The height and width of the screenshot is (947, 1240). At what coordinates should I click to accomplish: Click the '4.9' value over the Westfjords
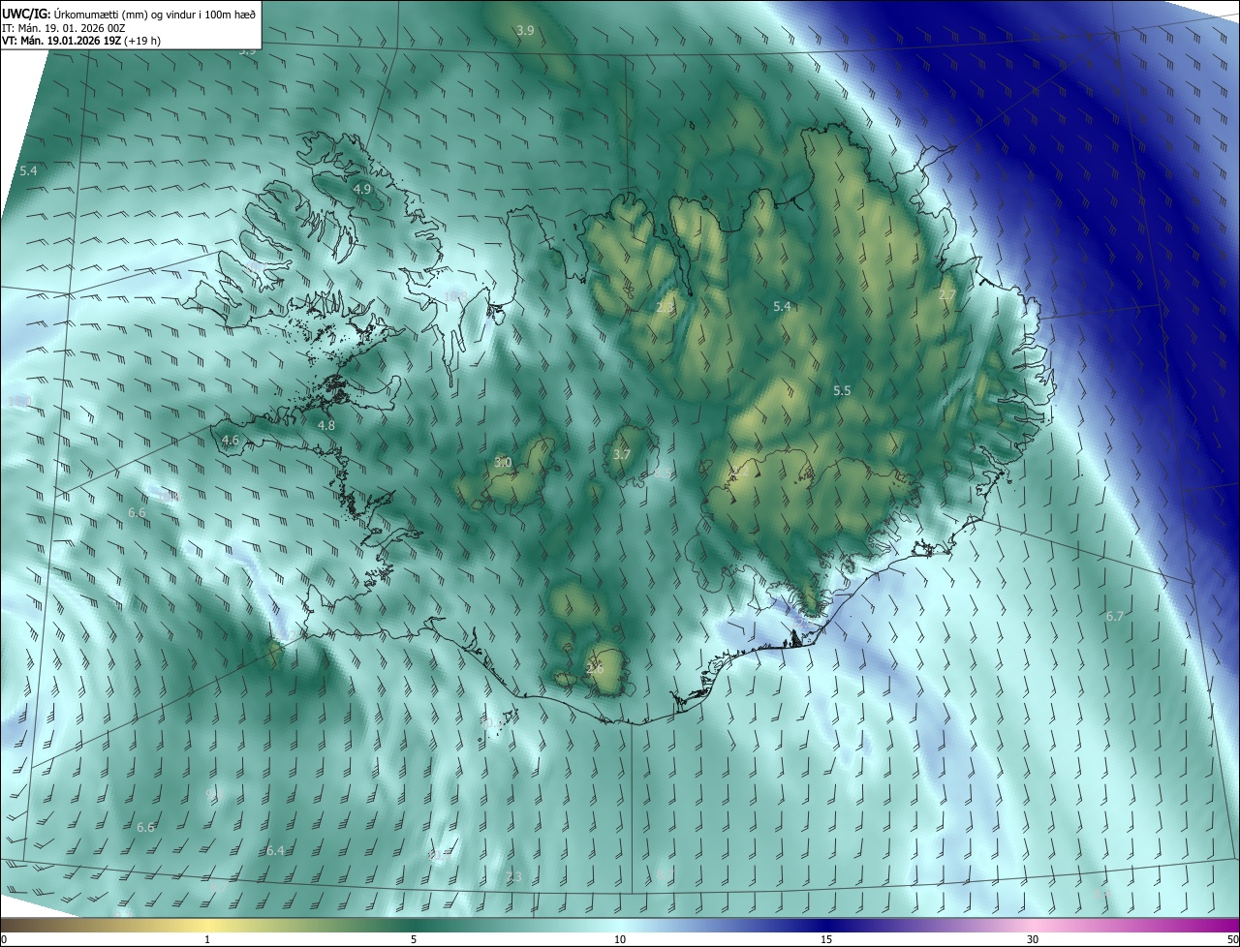[x=362, y=189]
